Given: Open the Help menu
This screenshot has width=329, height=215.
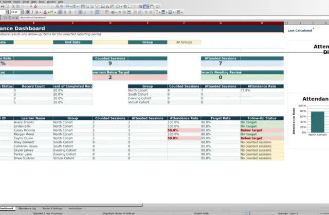Looking at the screenshot, I should 61,2.
